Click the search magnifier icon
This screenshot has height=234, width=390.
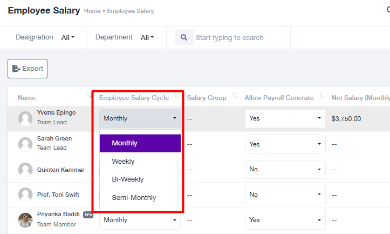184,37
